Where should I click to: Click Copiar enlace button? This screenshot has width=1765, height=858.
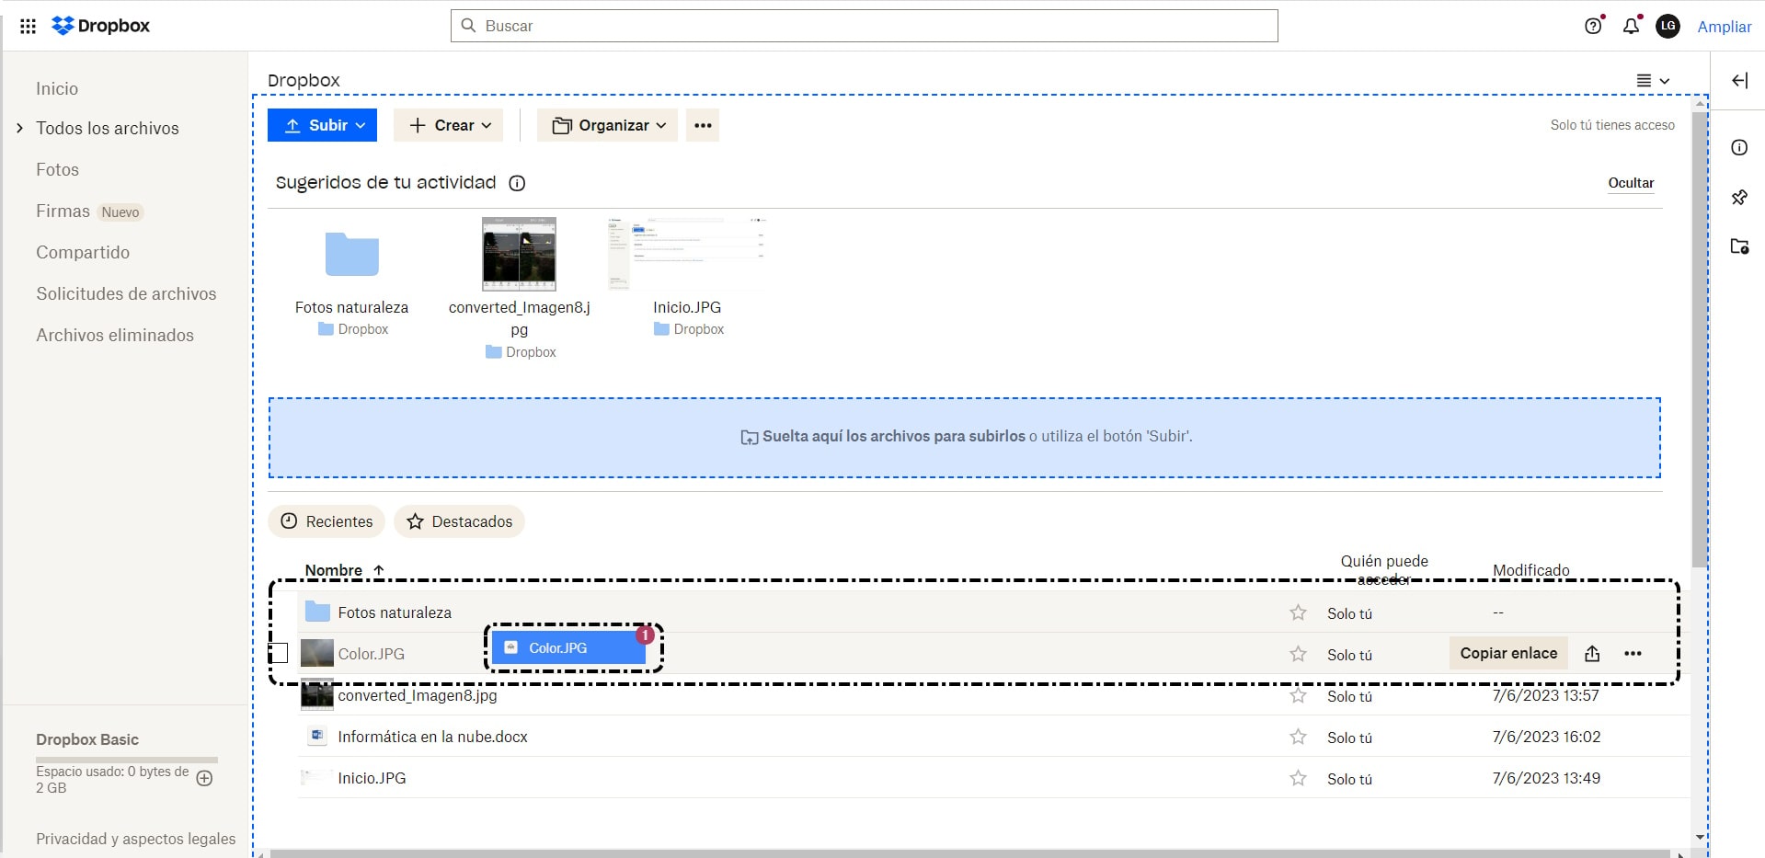(1508, 653)
